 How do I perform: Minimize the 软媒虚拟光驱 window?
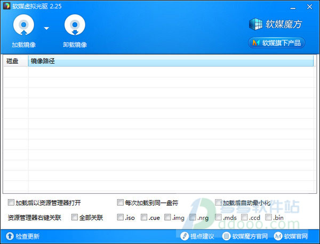(293, 8)
